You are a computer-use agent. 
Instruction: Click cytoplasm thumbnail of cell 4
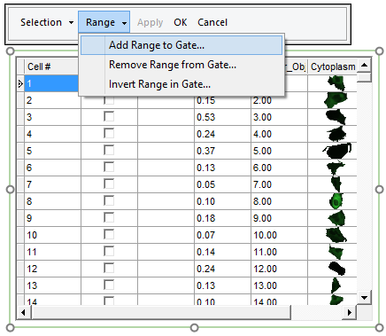(x=336, y=134)
